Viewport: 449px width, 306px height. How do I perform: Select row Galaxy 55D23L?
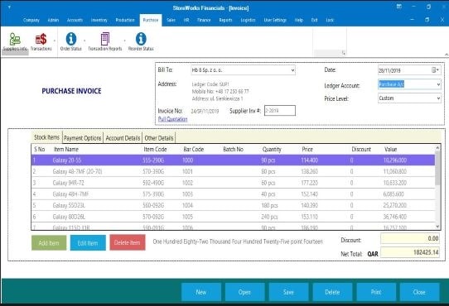(233, 205)
